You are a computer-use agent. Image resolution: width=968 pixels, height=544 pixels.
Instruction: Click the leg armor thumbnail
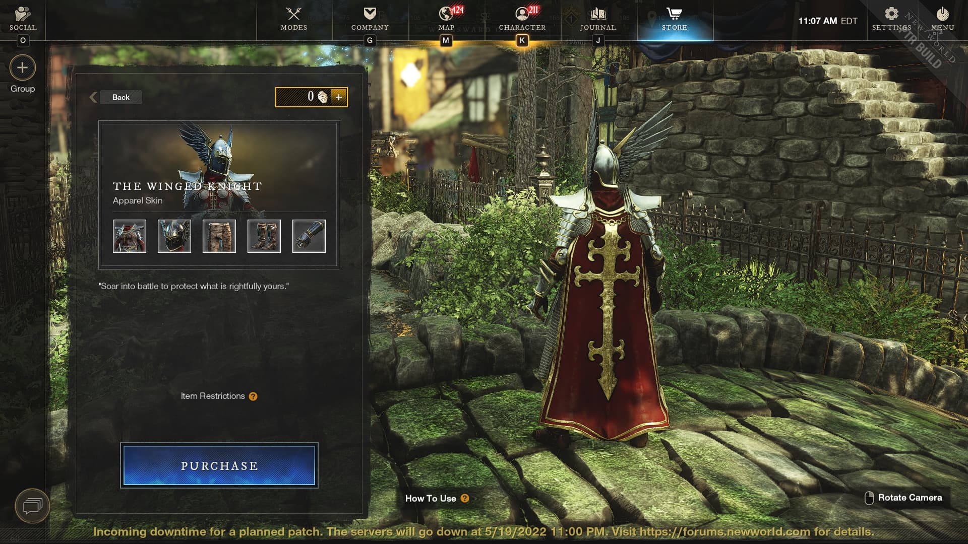[x=219, y=236]
